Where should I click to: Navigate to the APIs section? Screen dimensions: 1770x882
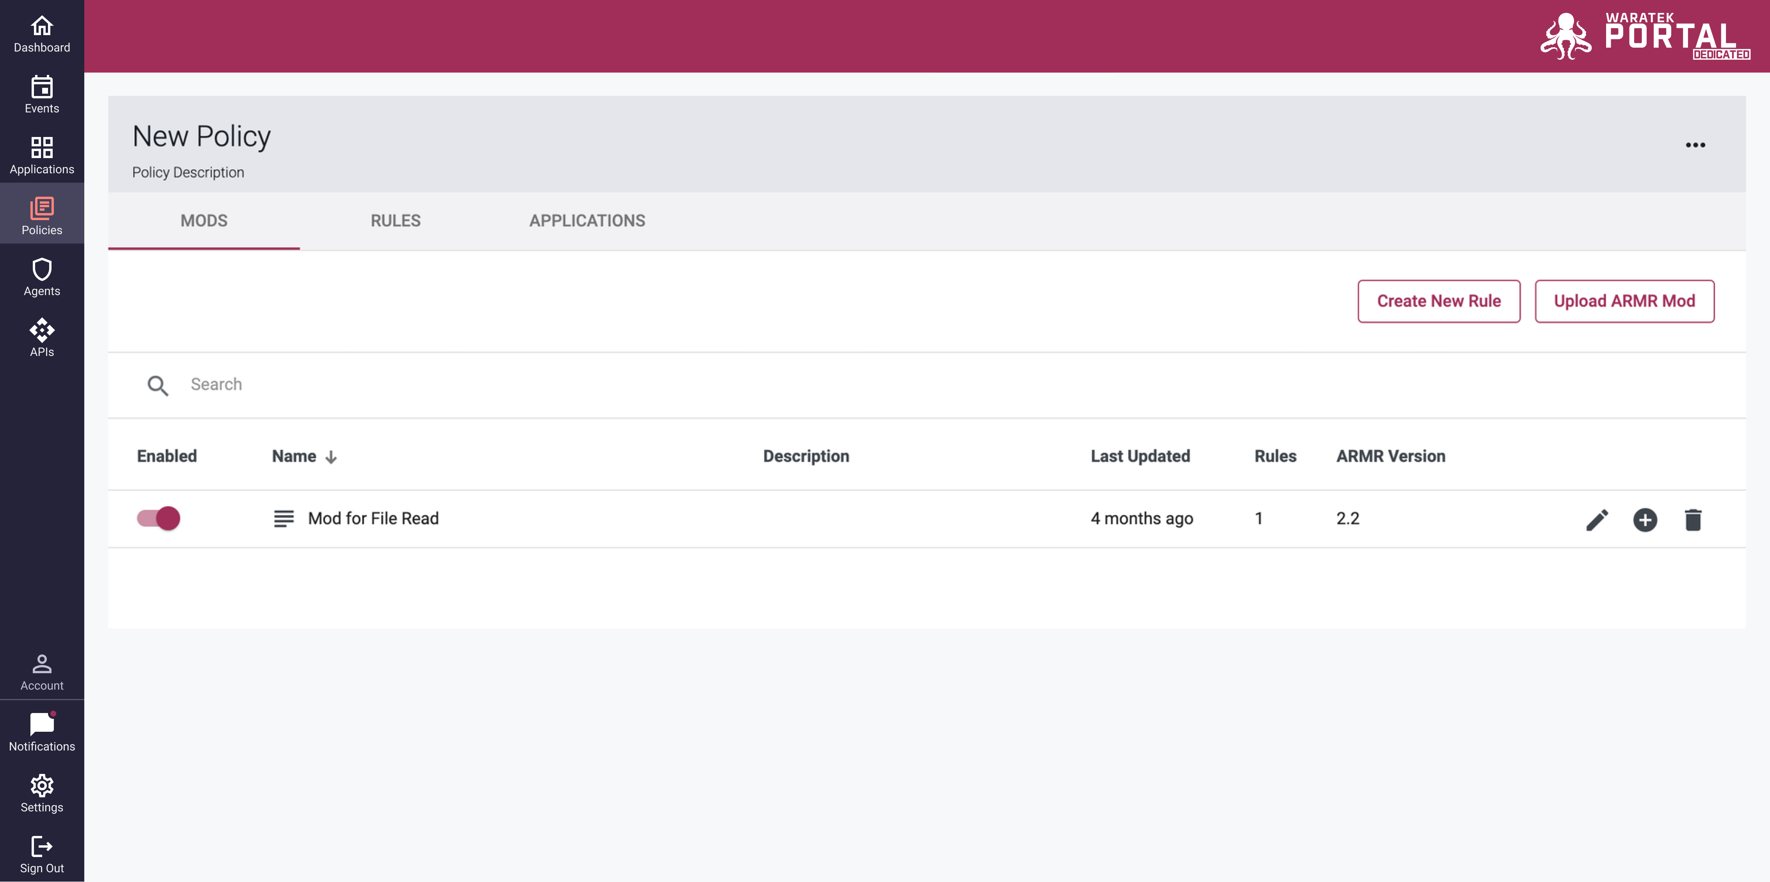[x=42, y=338]
